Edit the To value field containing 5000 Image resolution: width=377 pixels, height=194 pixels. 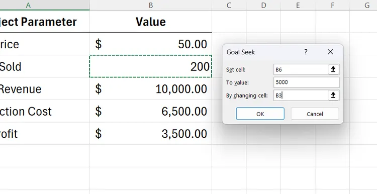[x=306, y=82]
